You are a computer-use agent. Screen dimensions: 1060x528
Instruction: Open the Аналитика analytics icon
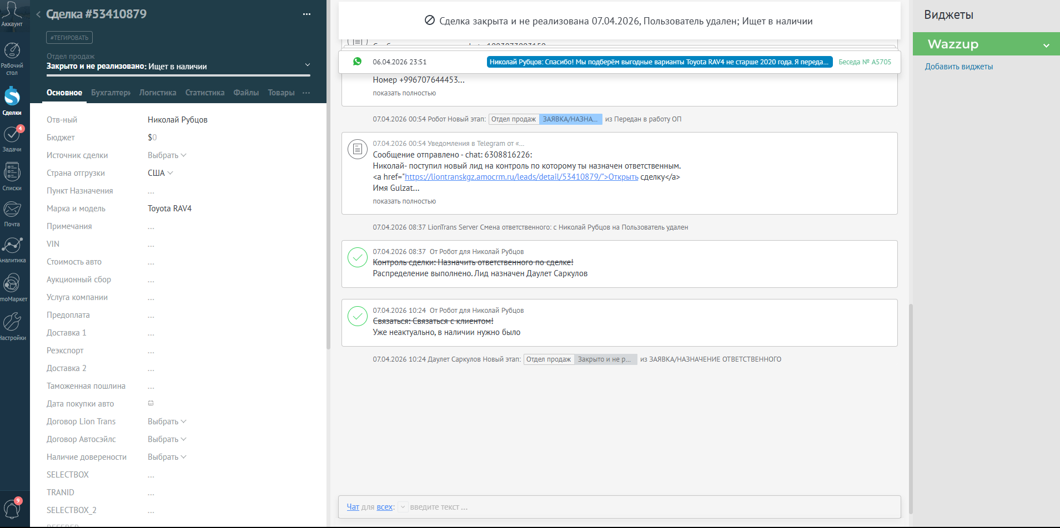coord(12,245)
